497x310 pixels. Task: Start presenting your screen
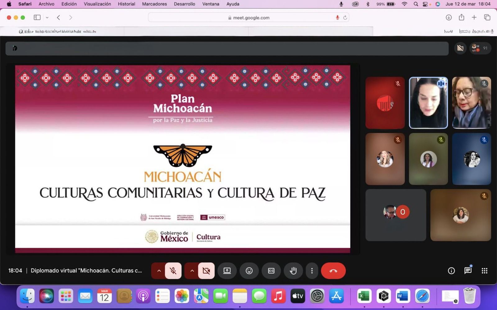[x=227, y=271]
